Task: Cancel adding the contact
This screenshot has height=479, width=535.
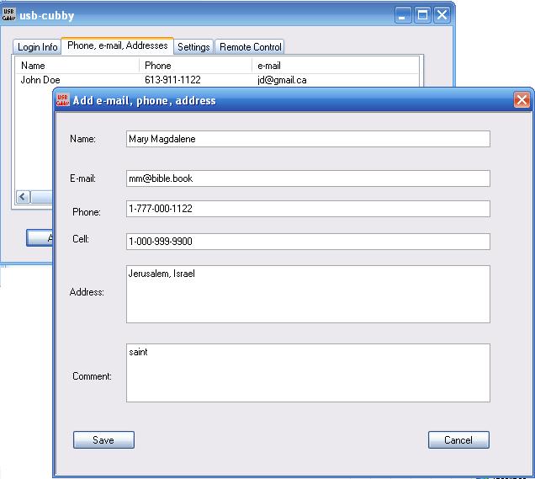Action: pos(458,440)
